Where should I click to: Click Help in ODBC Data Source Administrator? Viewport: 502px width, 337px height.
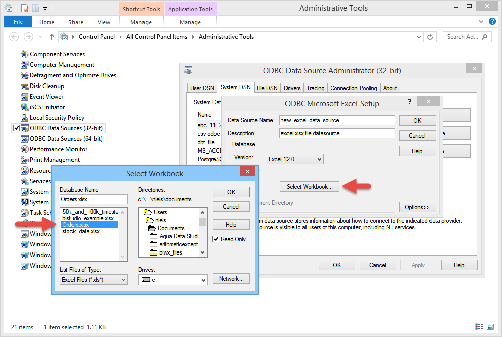(x=459, y=265)
